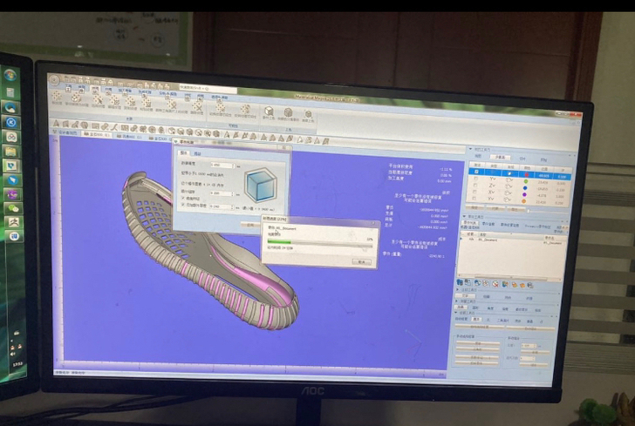Click the quick search box in title bar
This screenshot has height=426, width=635.
pyautogui.click(x=208, y=88)
